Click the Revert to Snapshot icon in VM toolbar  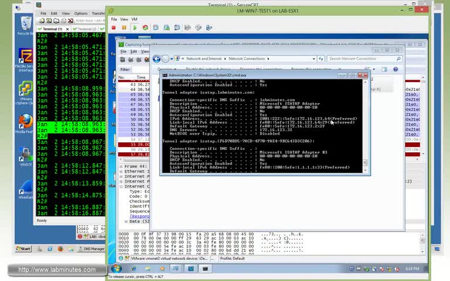[x=166, y=28]
